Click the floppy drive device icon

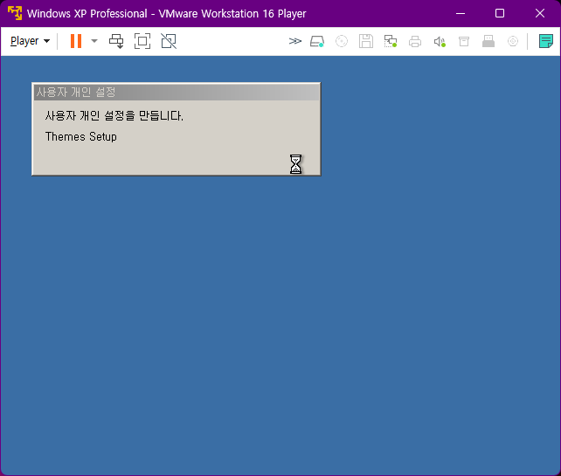366,41
